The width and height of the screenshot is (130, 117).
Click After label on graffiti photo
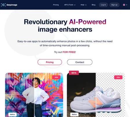[56, 77]
